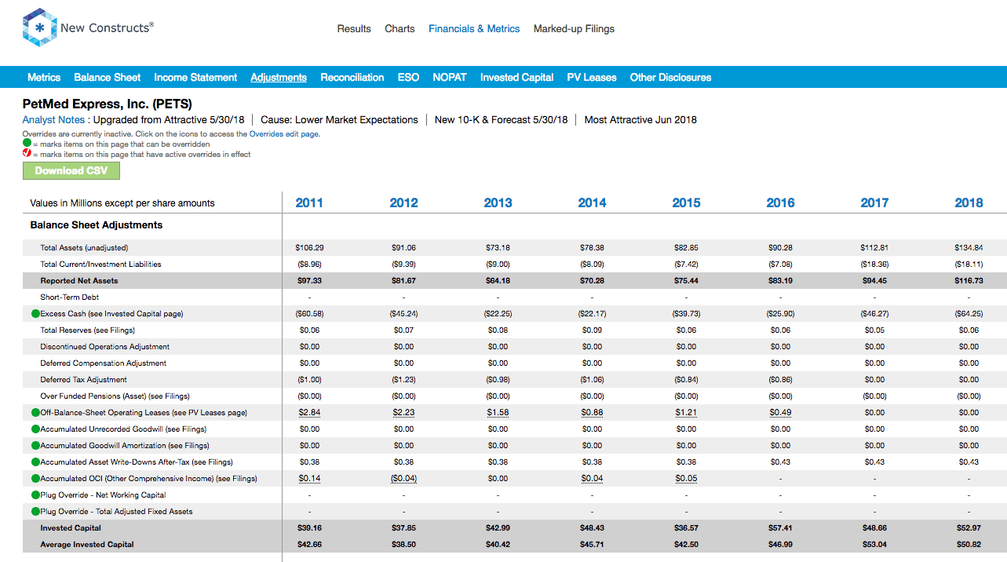Viewport: 1007px width, 562px height.
Task: Switch to the Reconciliation tab
Action: [x=352, y=77]
